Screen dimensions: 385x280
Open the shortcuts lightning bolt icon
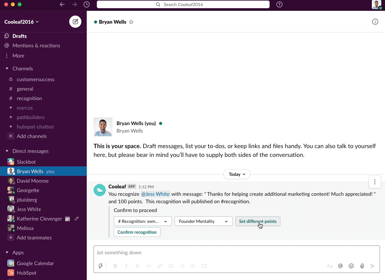click(x=100, y=266)
